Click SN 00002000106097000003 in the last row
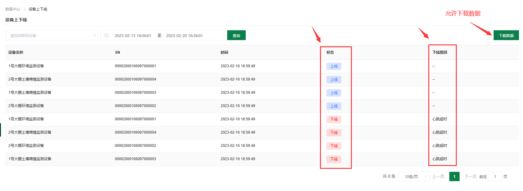 pos(136,159)
